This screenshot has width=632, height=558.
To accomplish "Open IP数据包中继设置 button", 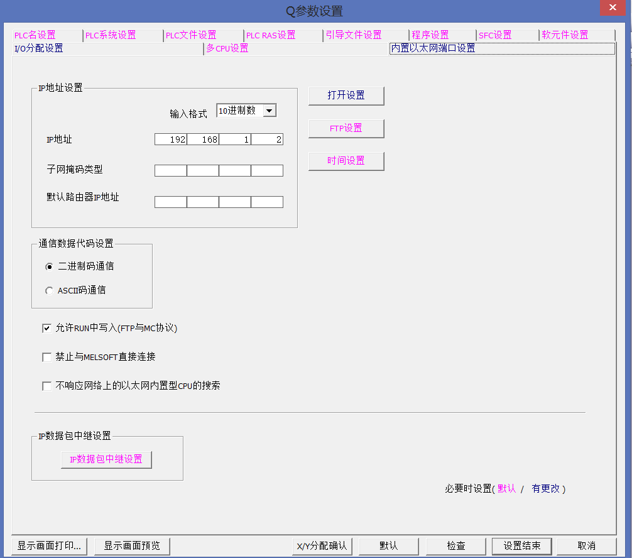I will [x=106, y=459].
